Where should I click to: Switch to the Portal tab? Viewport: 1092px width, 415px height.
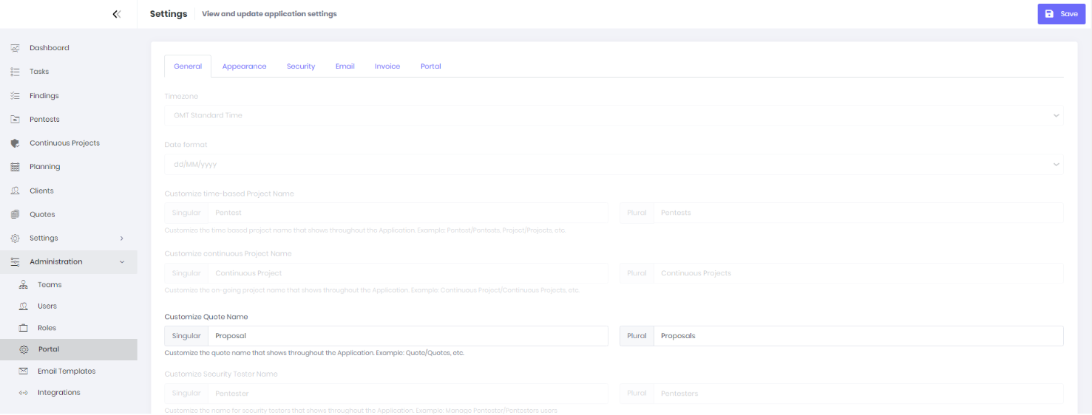431,66
